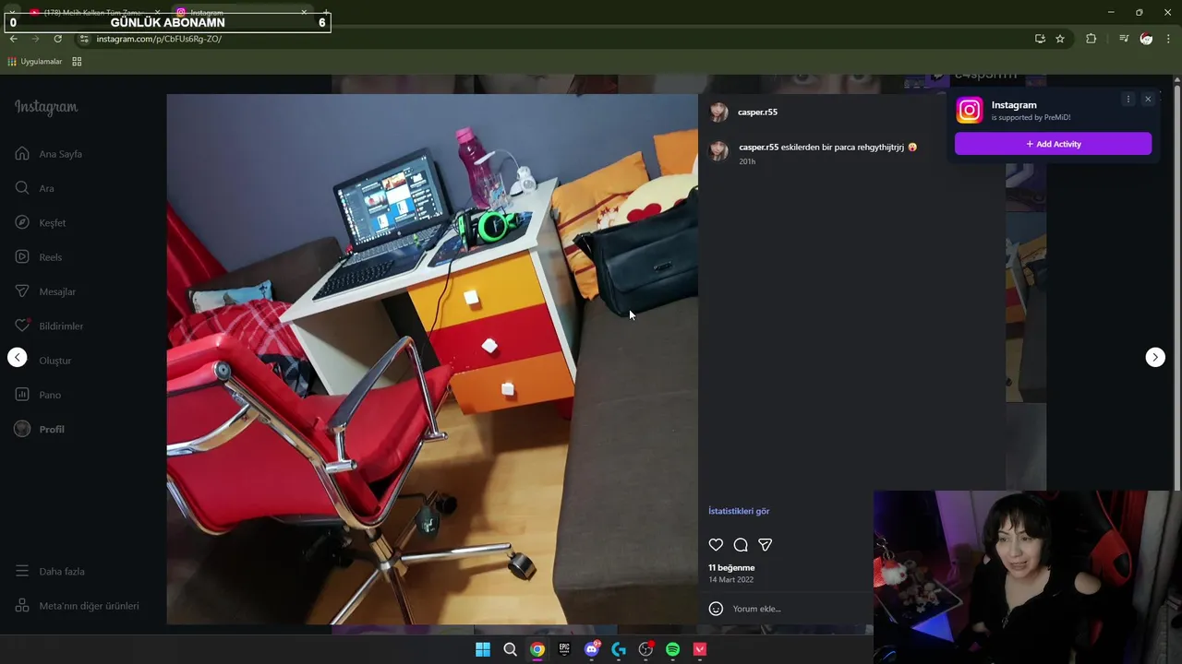Open PreMiD popup three-dot options

[1128, 99]
